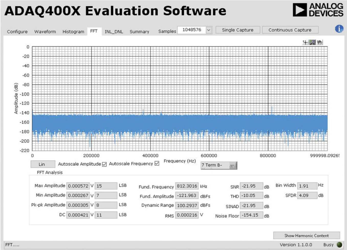Click the Fund. Frequency value field
Screen dimensions: 347x250
click(x=187, y=186)
